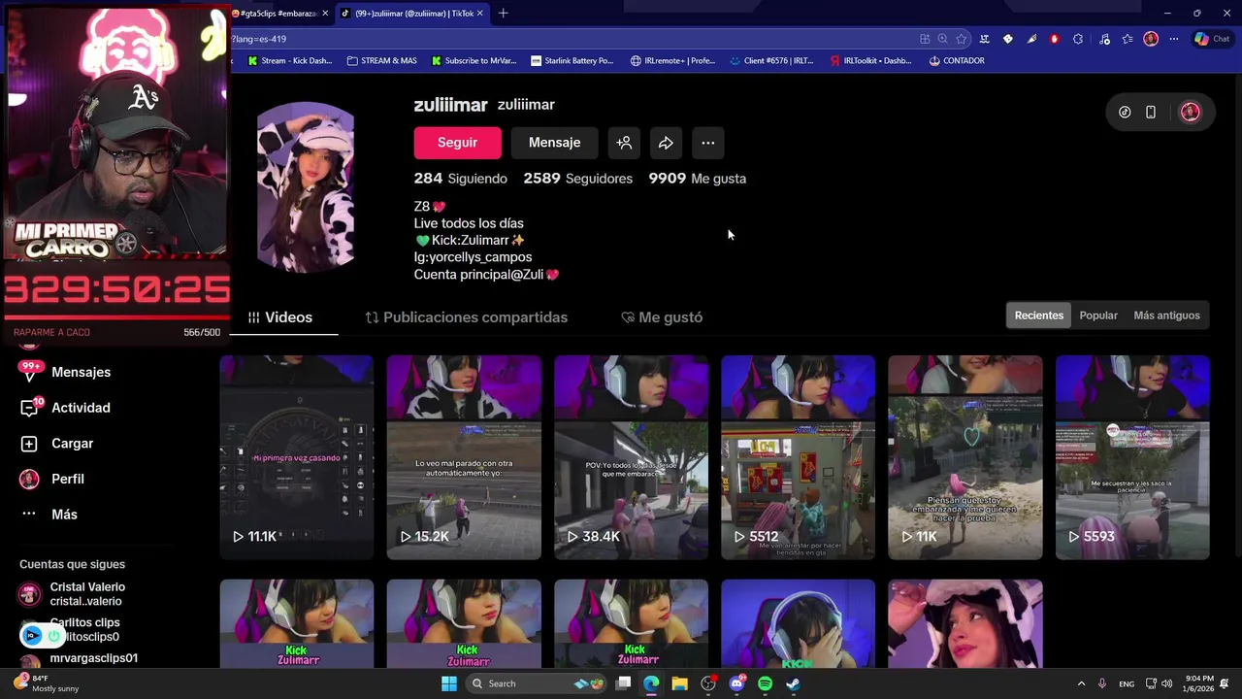Add page to favorites star icon
This screenshot has height=699, width=1242.
coord(962,39)
